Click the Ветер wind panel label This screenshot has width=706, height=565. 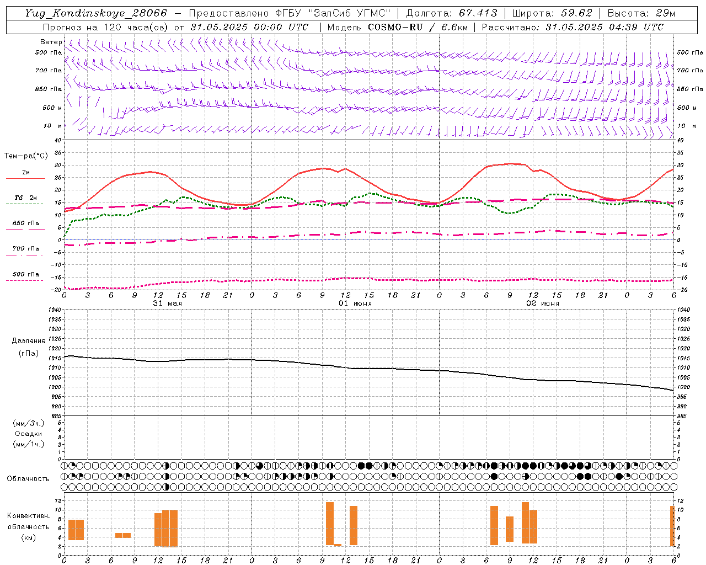[x=51, y=42]
